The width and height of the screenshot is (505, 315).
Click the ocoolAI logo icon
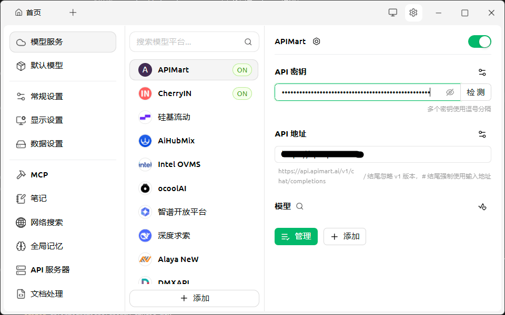(x=145, y=188)
